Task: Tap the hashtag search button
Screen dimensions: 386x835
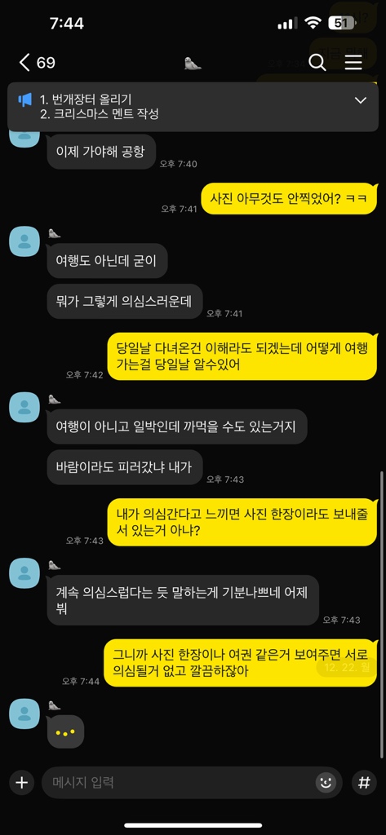Action: (364, 782)
